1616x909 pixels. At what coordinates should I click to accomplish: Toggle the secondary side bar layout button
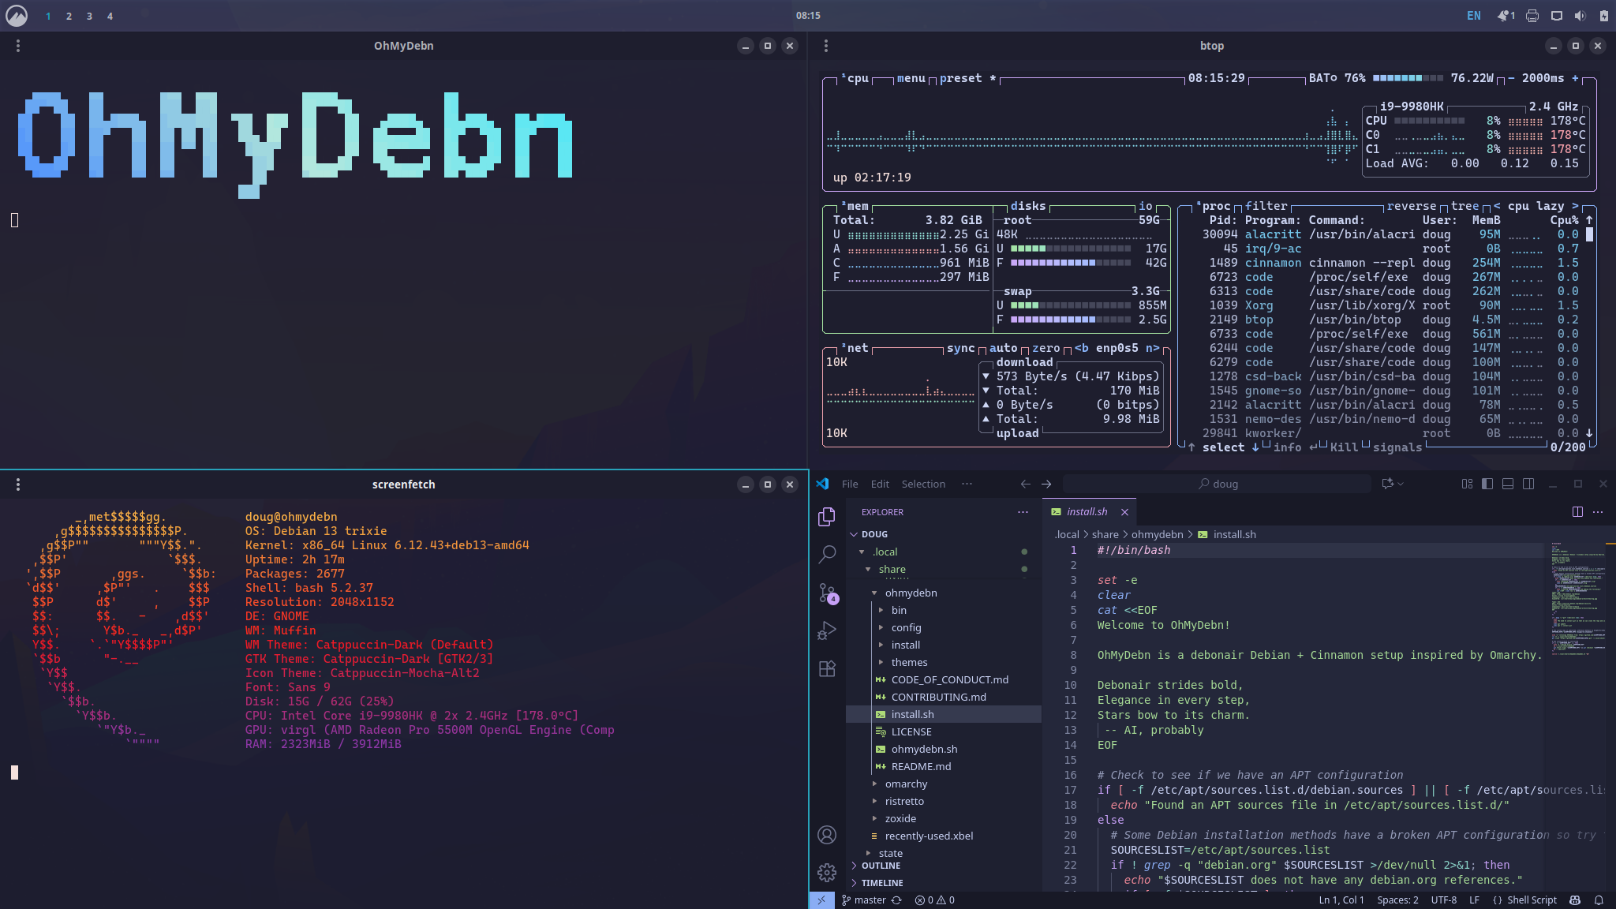[1528, 484]
